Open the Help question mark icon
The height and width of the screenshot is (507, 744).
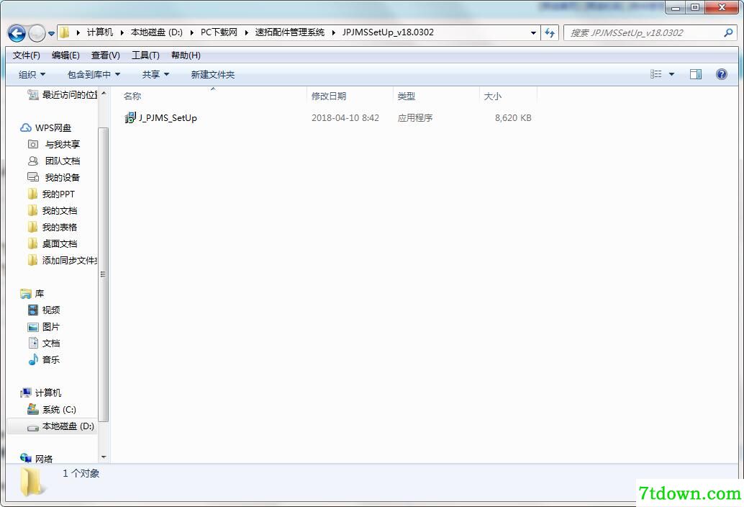click(722, 74)
